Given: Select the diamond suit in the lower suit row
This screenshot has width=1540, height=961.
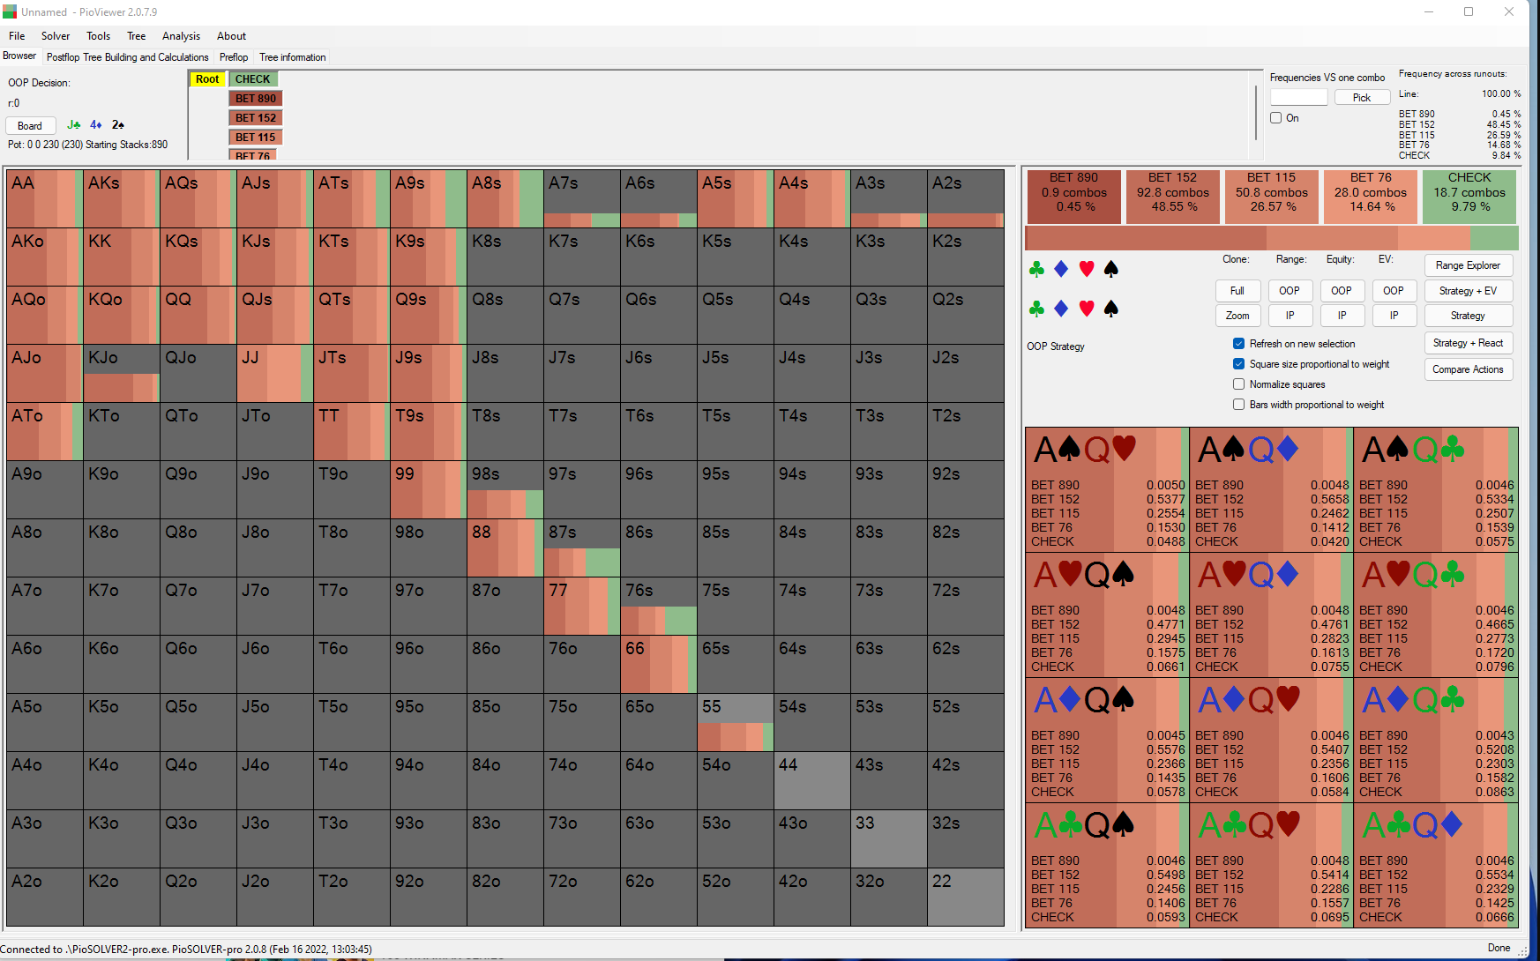Looking at the screenshot, I should coord(1061,309).
